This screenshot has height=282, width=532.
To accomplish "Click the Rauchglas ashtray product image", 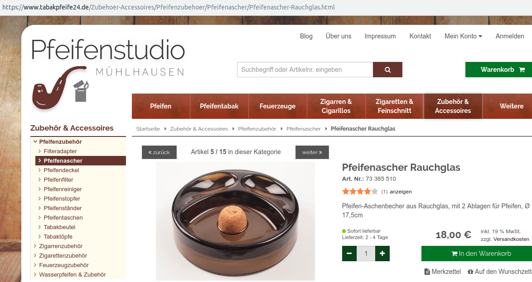I will coord(236,221).
